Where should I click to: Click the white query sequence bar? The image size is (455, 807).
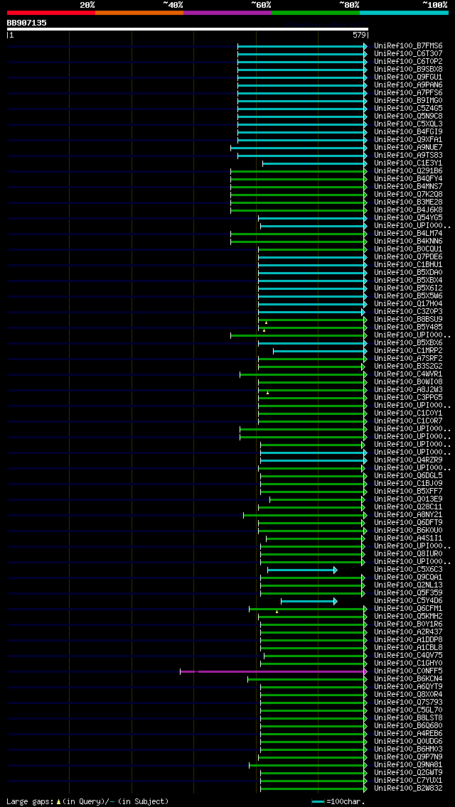[x=188, y=29]
